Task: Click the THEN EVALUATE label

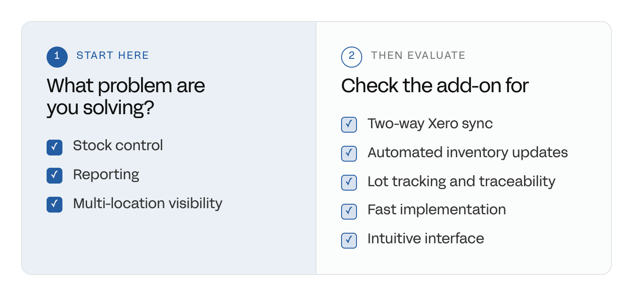Action: (418, 55)
